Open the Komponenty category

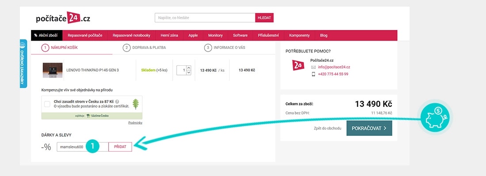click(x=300, y=35)
